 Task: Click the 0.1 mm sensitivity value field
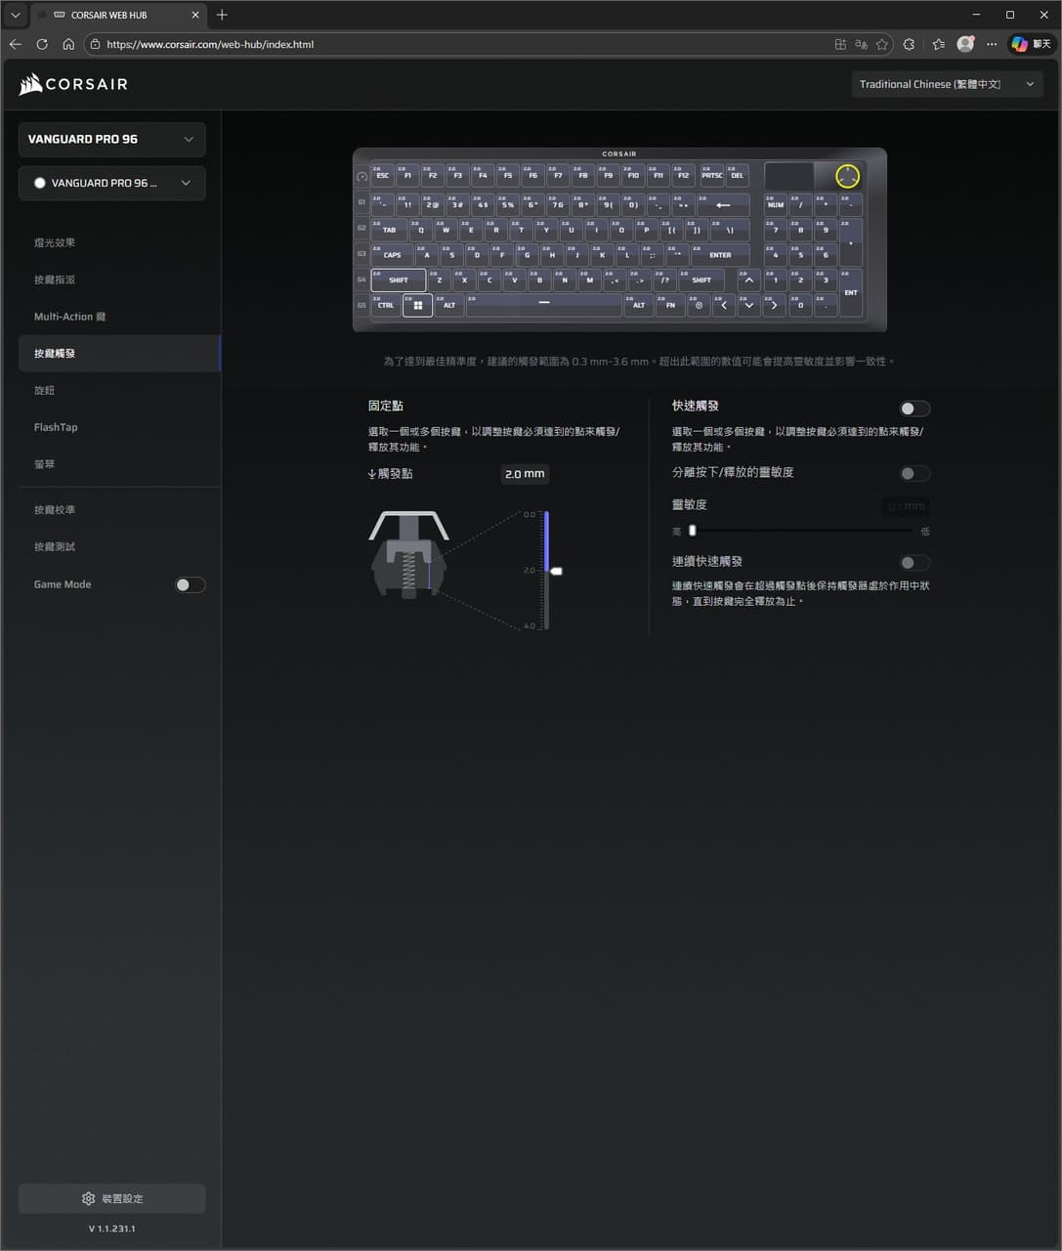point(906,506)
